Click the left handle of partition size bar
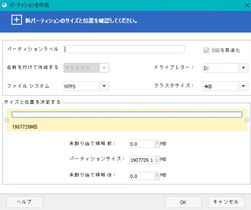Screen dimensions: 251x210 pyautogui.click(x=6, y=120)
